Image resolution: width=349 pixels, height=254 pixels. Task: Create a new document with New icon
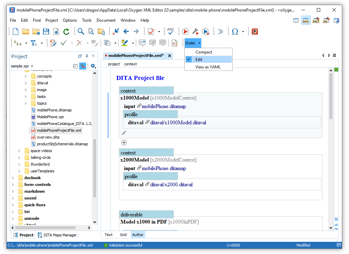[16, 31]
